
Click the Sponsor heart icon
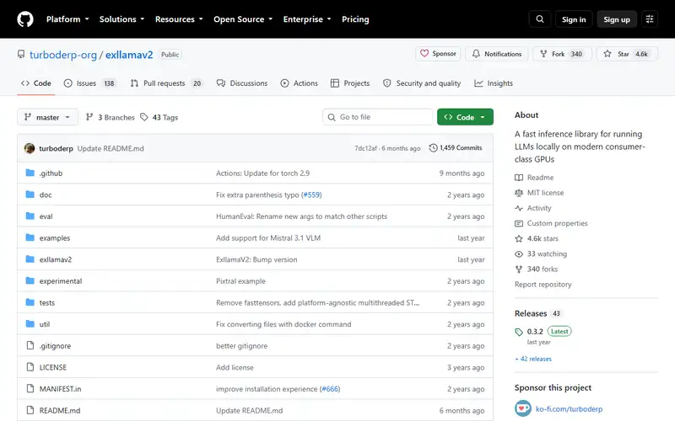(424, 54)
